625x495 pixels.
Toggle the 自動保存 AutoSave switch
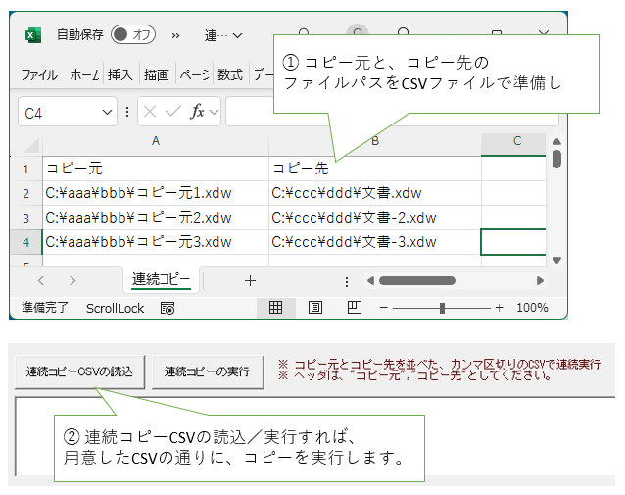pos(132,35)
